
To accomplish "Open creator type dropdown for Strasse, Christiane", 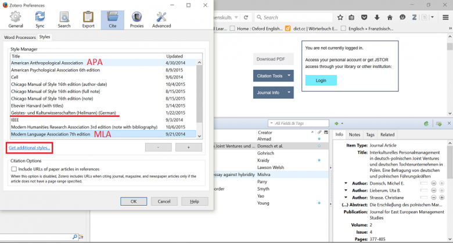I will click(346, 198).
